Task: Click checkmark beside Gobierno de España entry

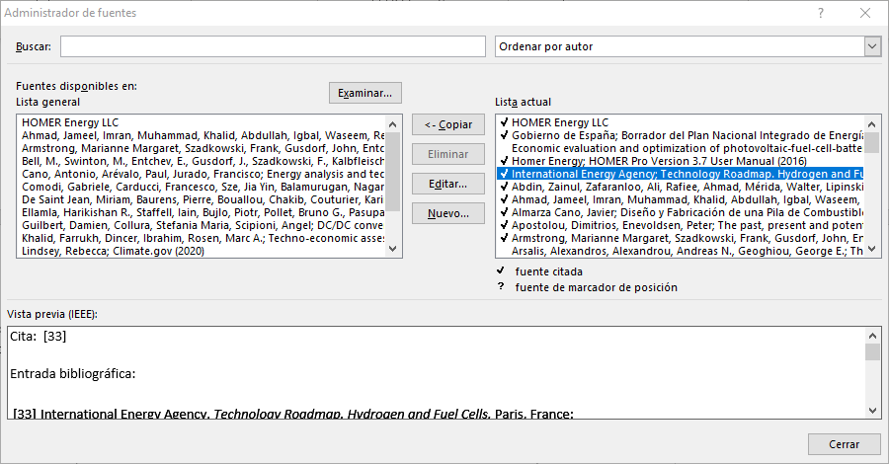Action: click(x=504, y=135)
